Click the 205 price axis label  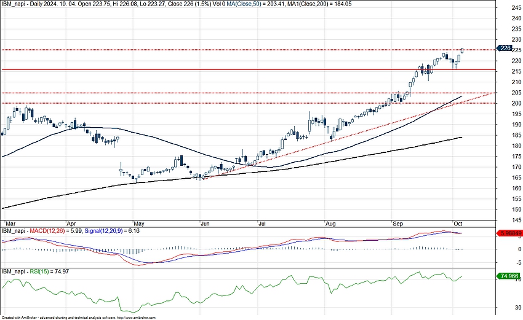pyautogui.click(x=516, y=93)
